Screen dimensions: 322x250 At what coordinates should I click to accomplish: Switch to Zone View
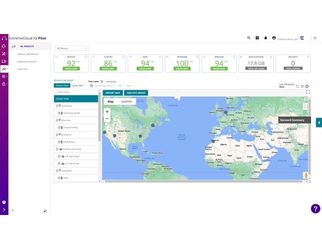pos(77,85)
